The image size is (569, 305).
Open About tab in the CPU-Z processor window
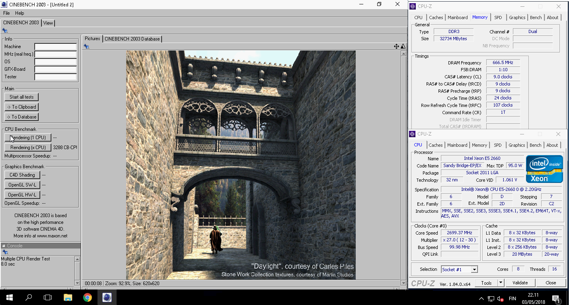[552, 145]
